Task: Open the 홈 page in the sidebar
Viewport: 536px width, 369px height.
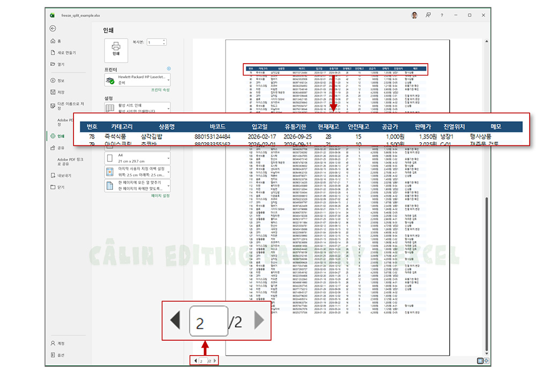Action: 56,41
